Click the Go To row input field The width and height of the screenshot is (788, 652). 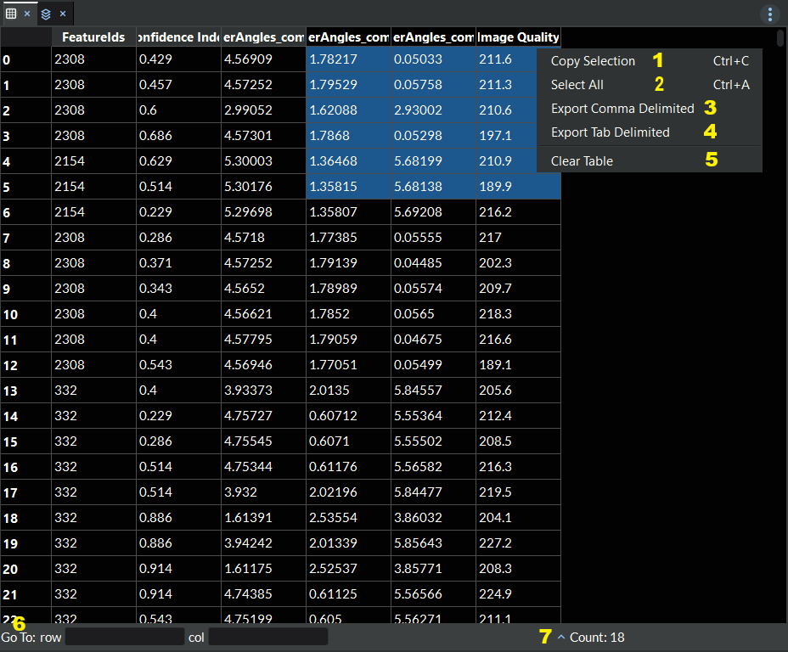pos(124,637)
